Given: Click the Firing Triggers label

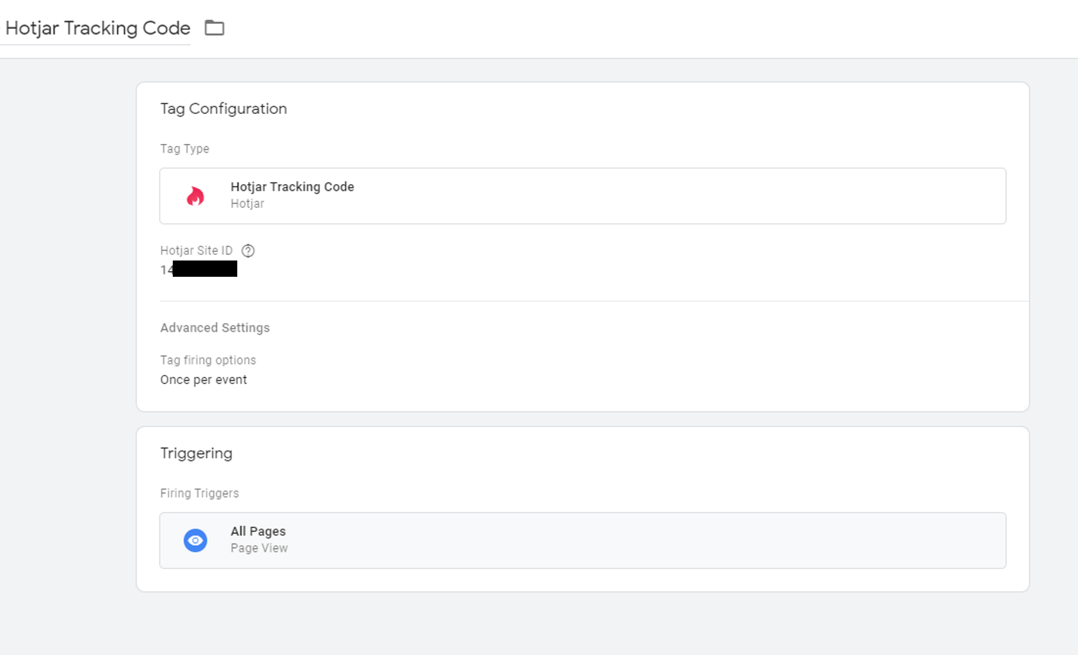Looking at the screenshot, I should click(199, 493).
